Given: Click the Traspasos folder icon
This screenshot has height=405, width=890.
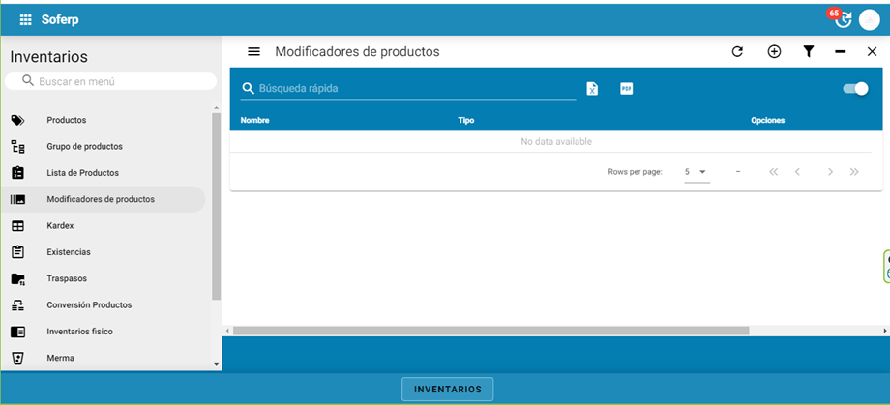Looking at the screenshot, I should 18,278.
